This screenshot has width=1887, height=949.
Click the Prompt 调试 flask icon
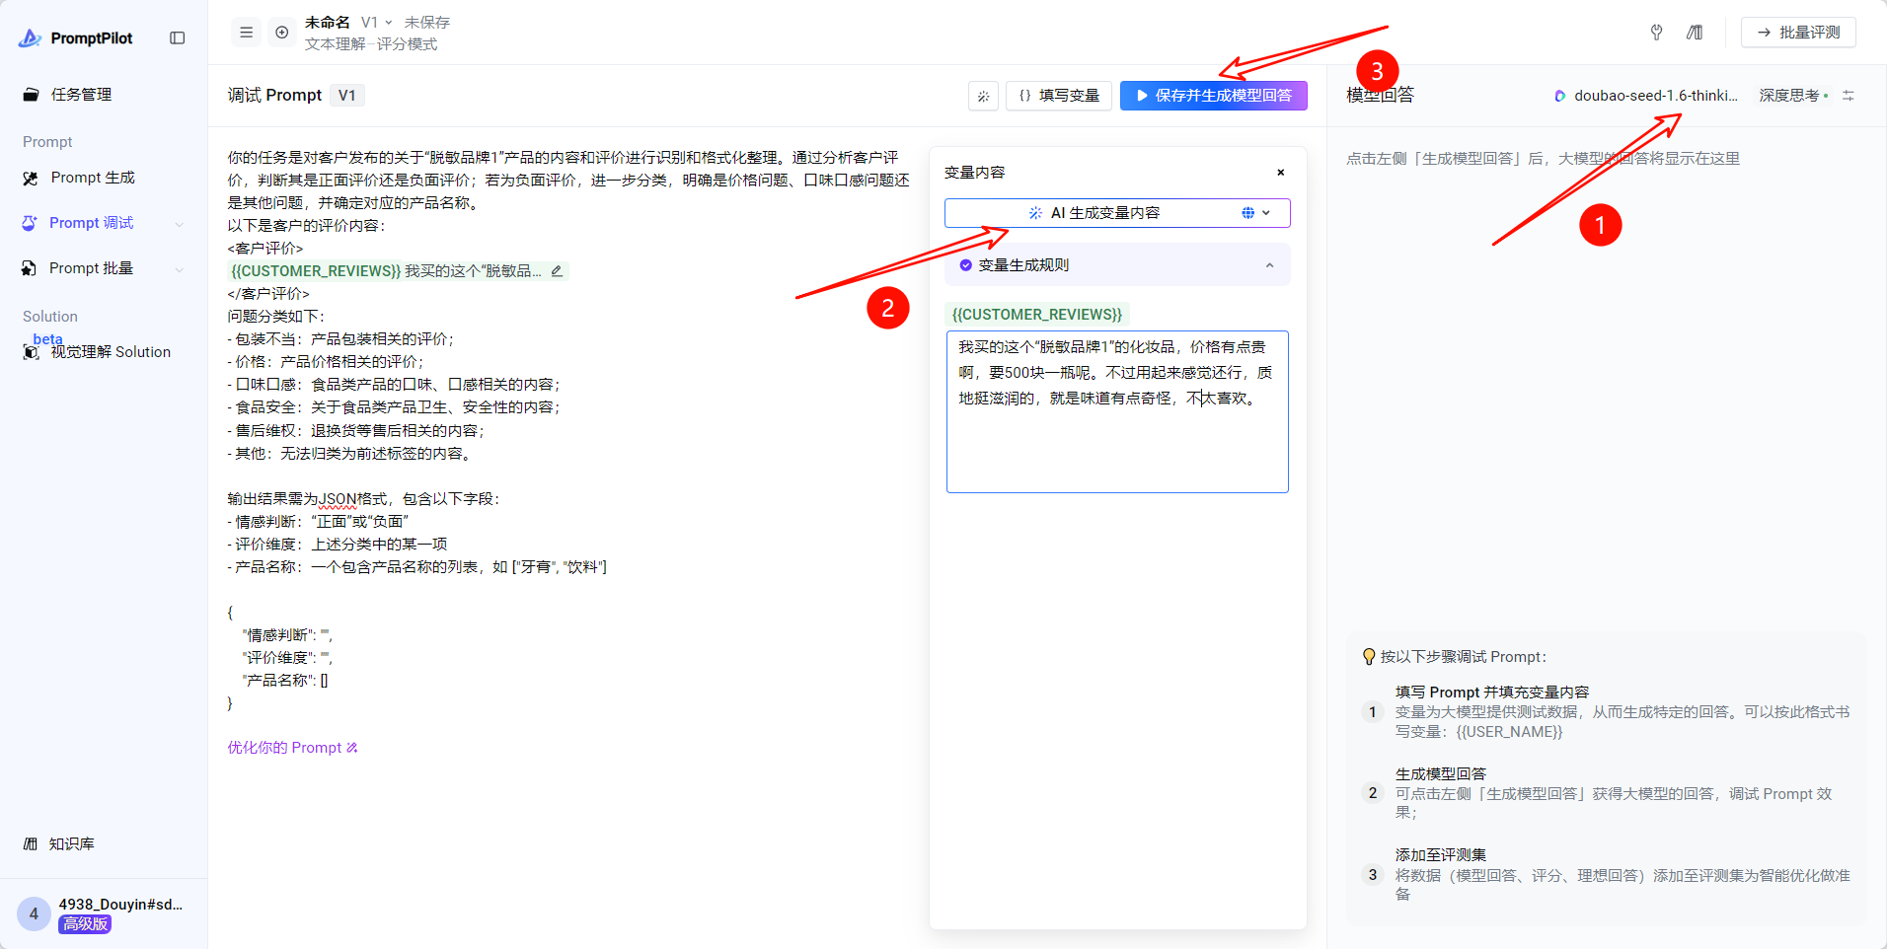point(30,223)
